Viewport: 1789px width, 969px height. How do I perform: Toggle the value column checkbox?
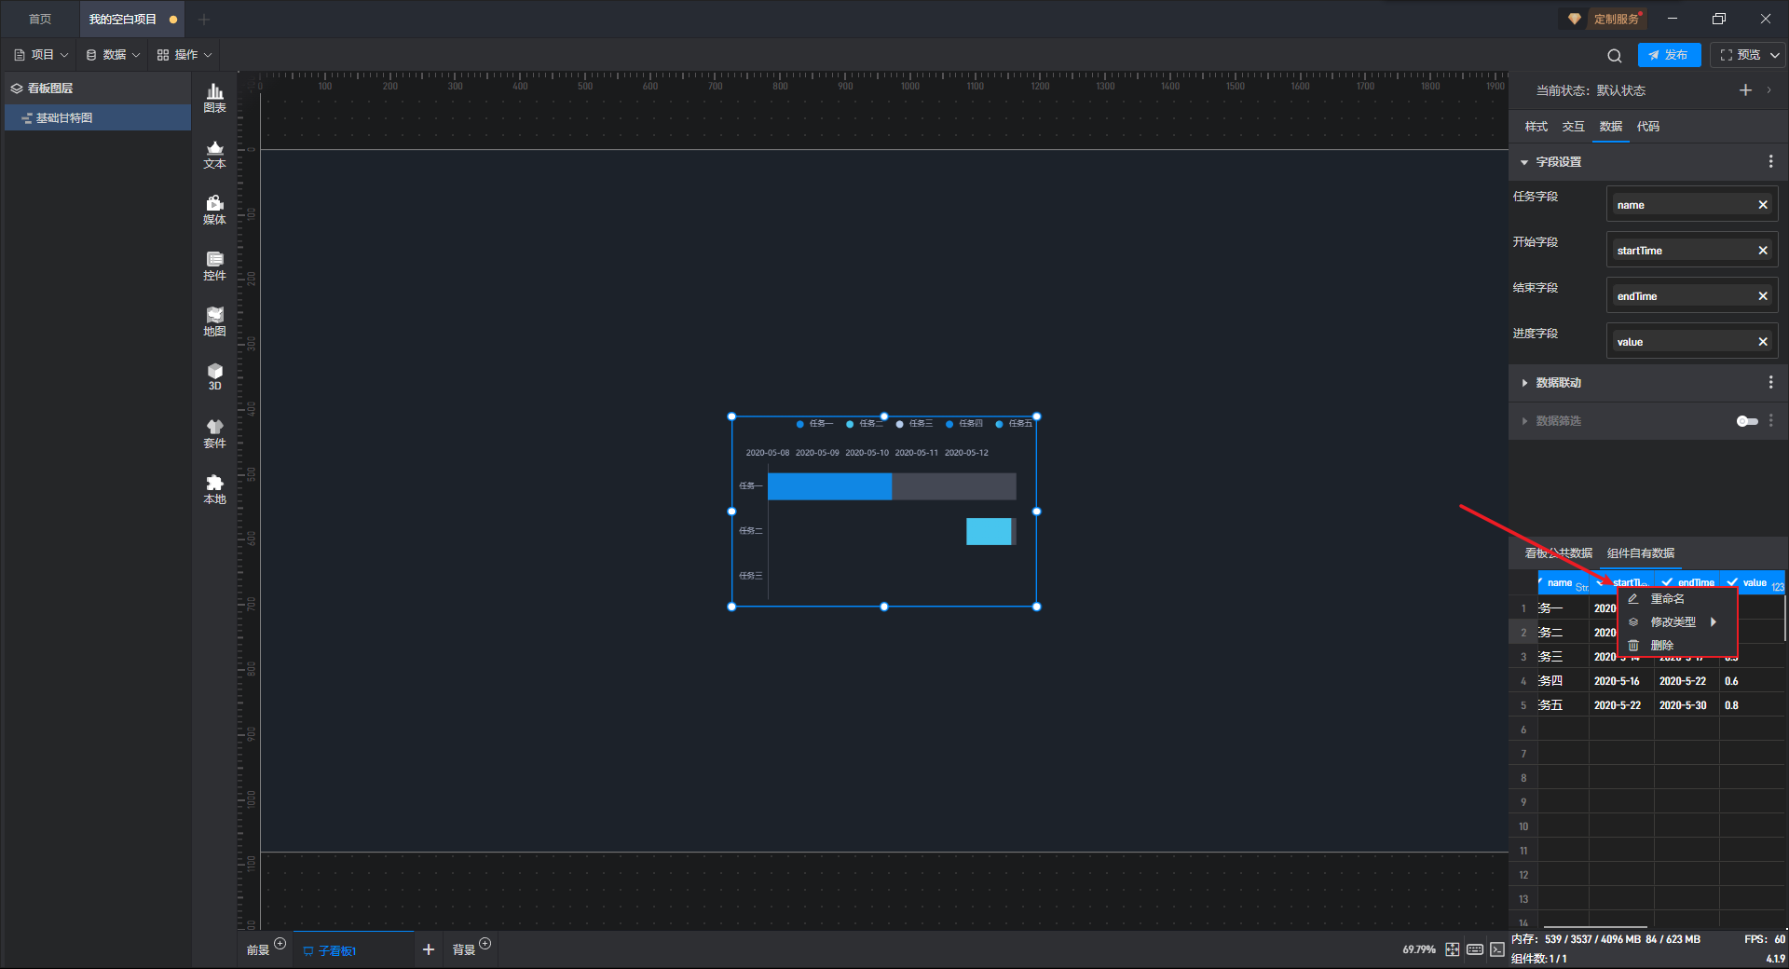pos(1732,582)
